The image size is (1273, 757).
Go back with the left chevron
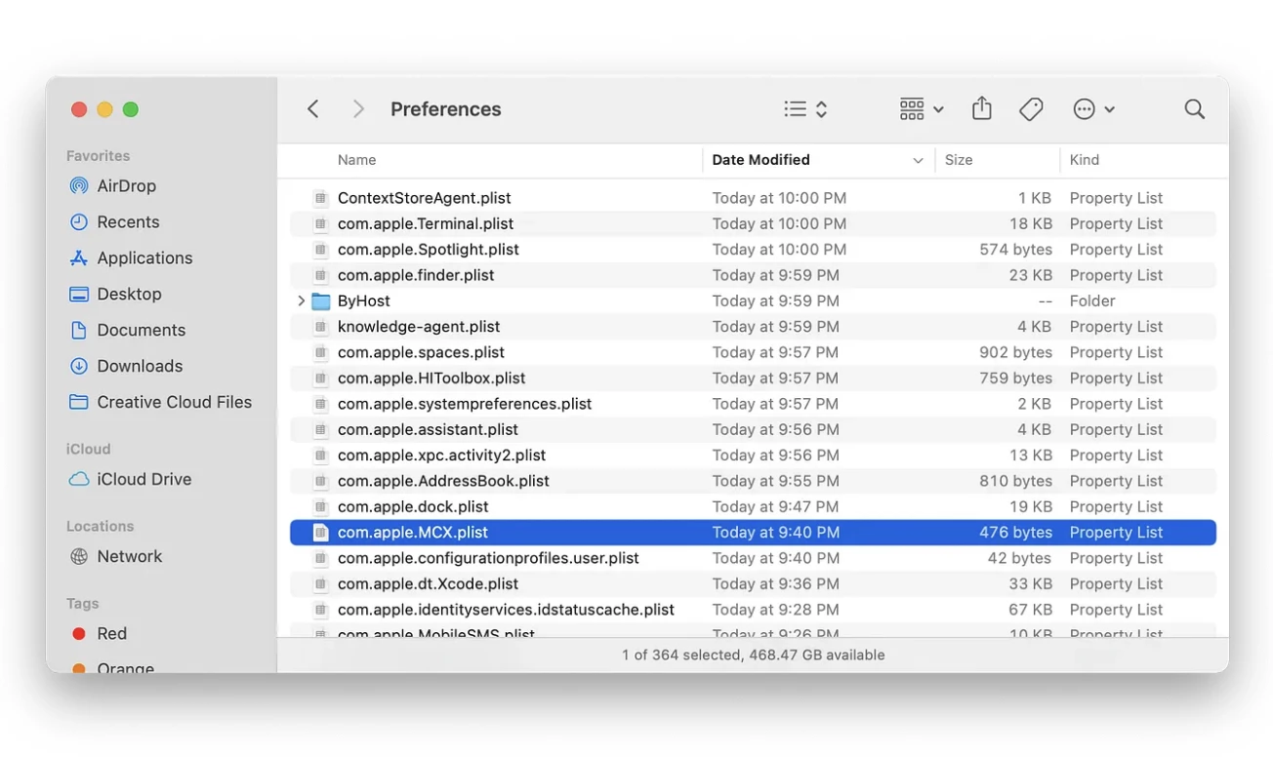tap(313, 109)
